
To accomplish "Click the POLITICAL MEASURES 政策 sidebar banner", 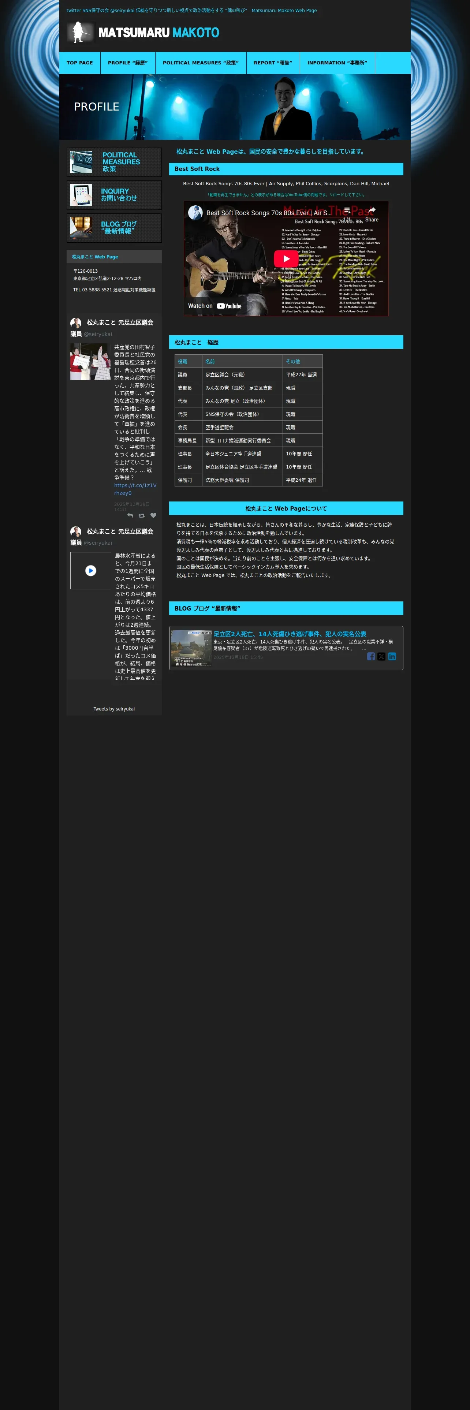I will point(114,162).
